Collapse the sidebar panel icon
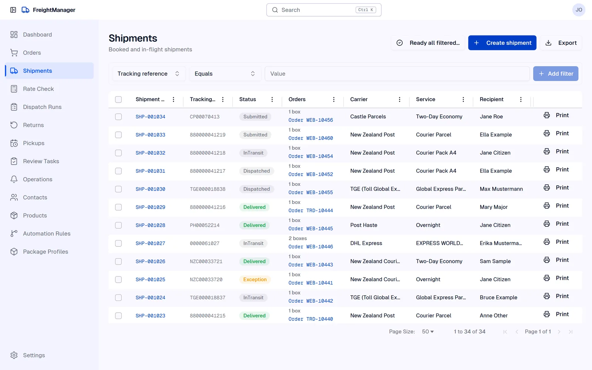The image size is (592, 370). point(13,10)
